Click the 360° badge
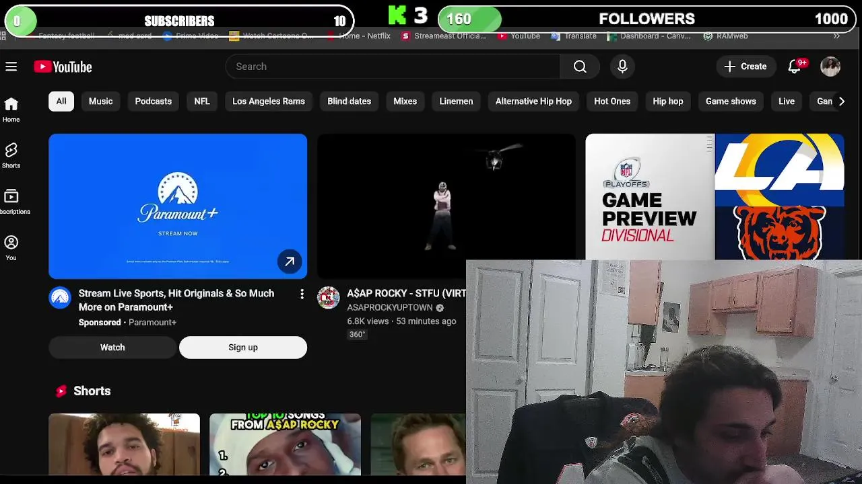This screenshot has height=484, width=862. (x=357, y=335)
